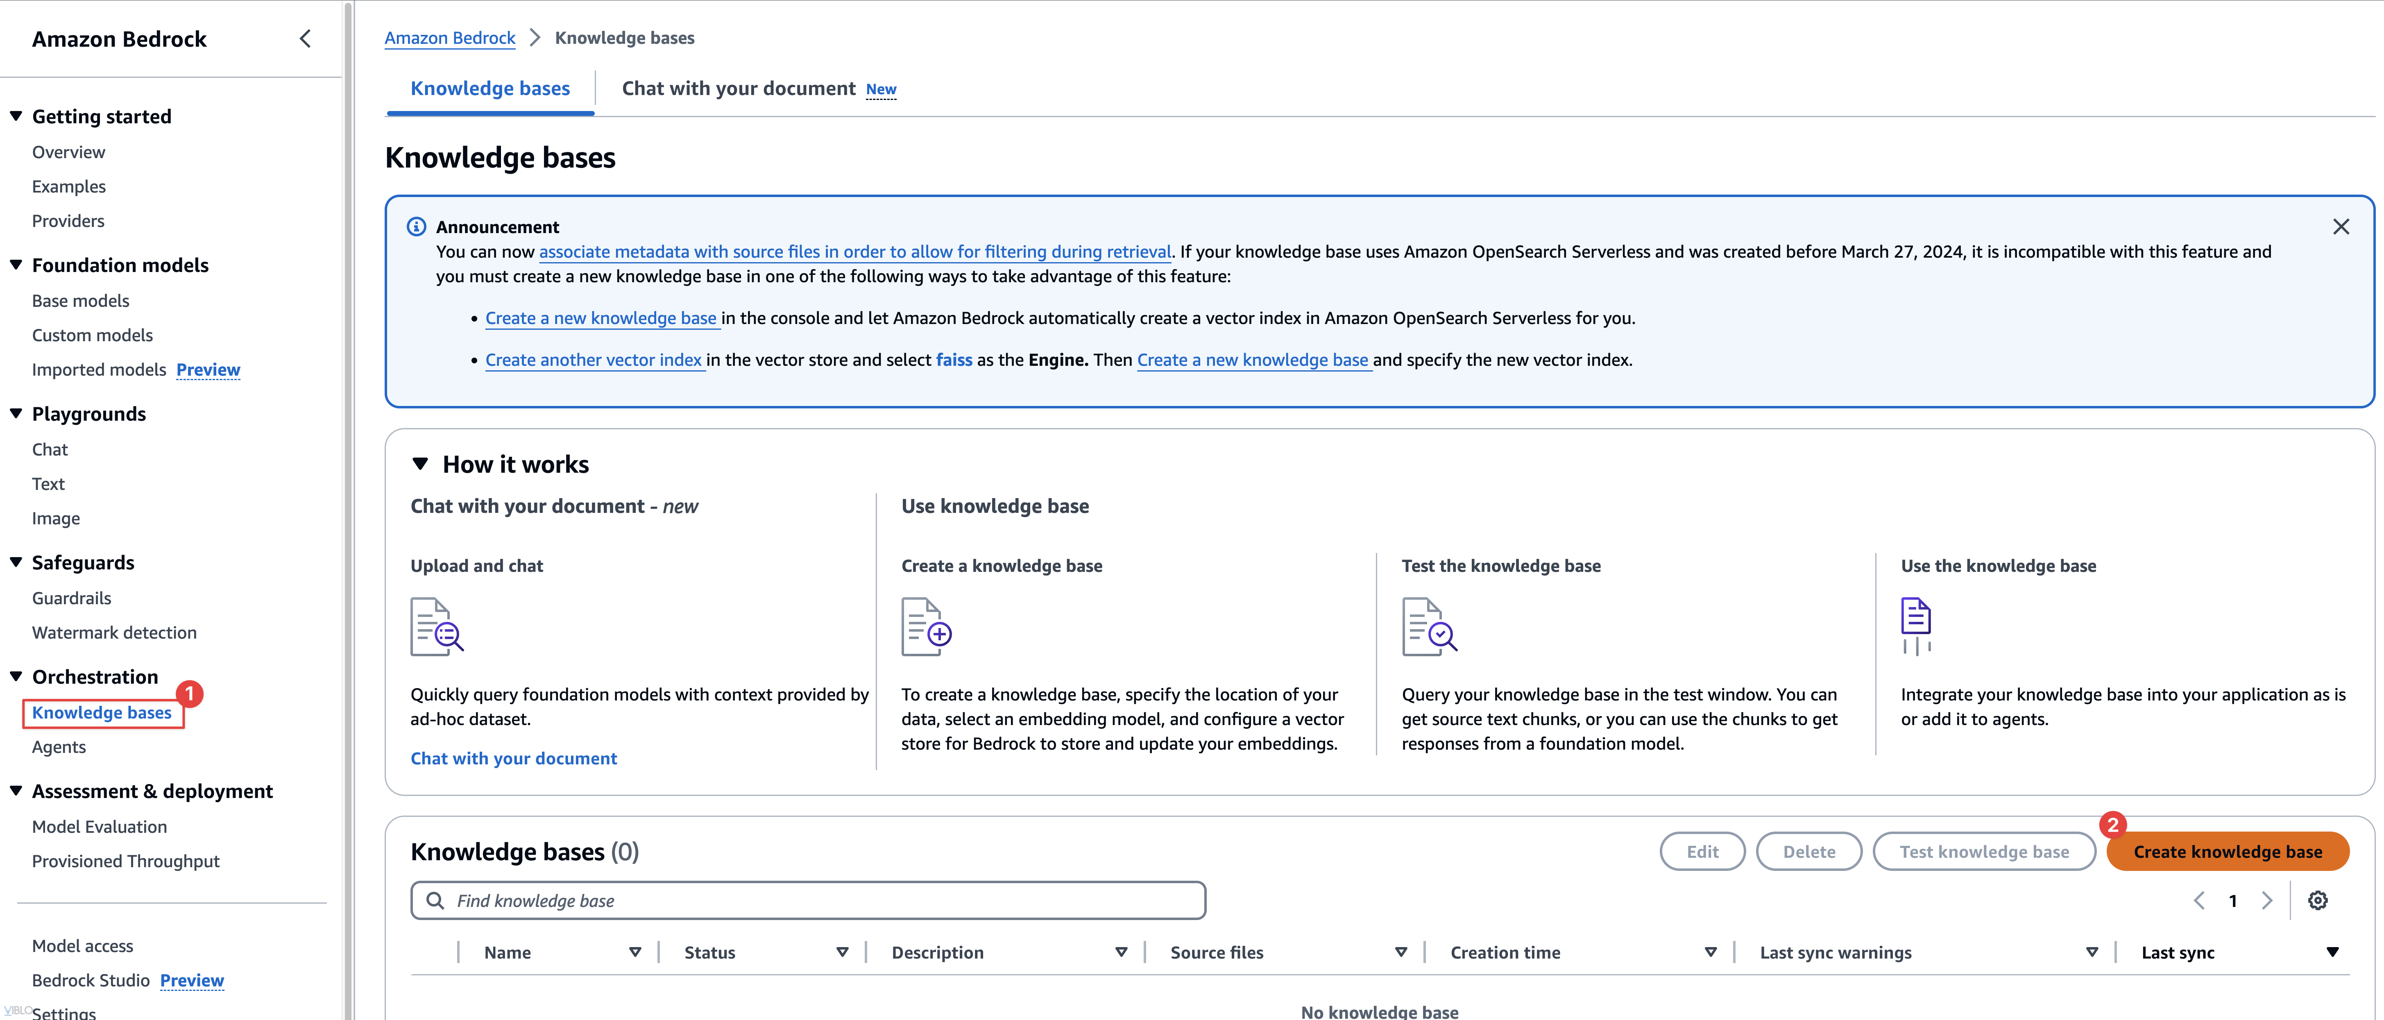2384x1020 pixels.
Task: Collapse the Amazon Bedrock navigation sidebar
Action: [306, 38]
